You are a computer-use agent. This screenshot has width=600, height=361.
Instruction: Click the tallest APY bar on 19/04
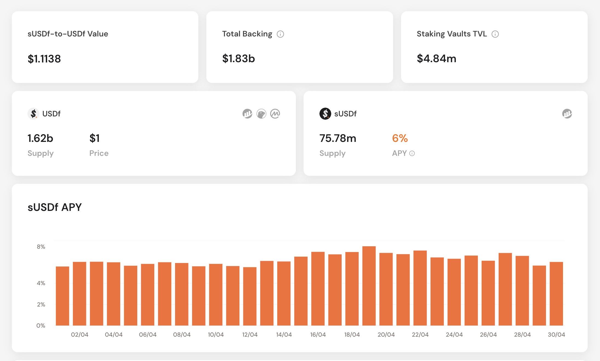click(x=369, y=286)
